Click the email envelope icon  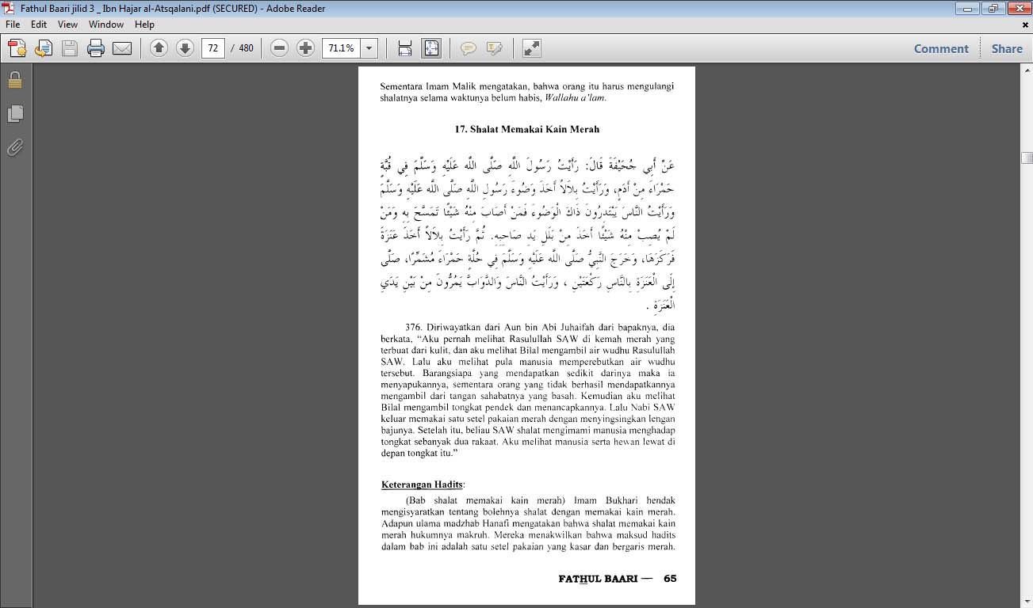click(121, 48)
